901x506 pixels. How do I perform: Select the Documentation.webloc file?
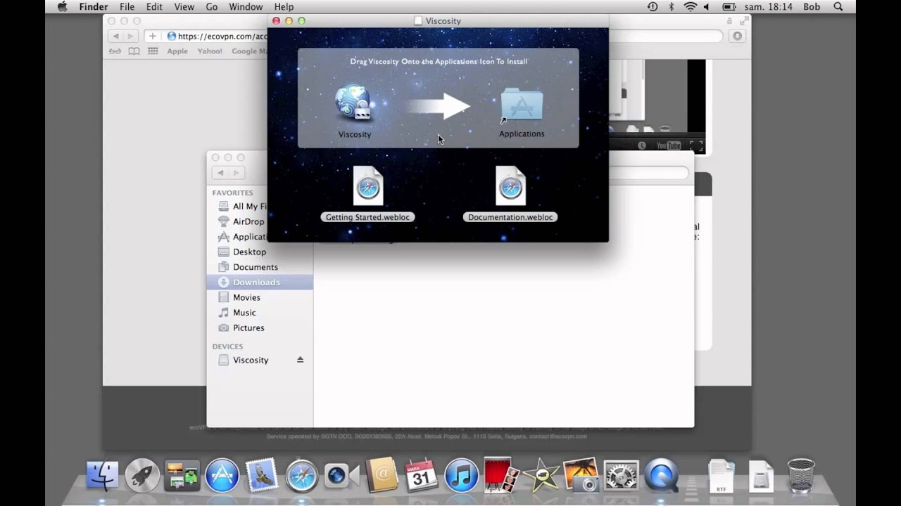click(510, 186)
